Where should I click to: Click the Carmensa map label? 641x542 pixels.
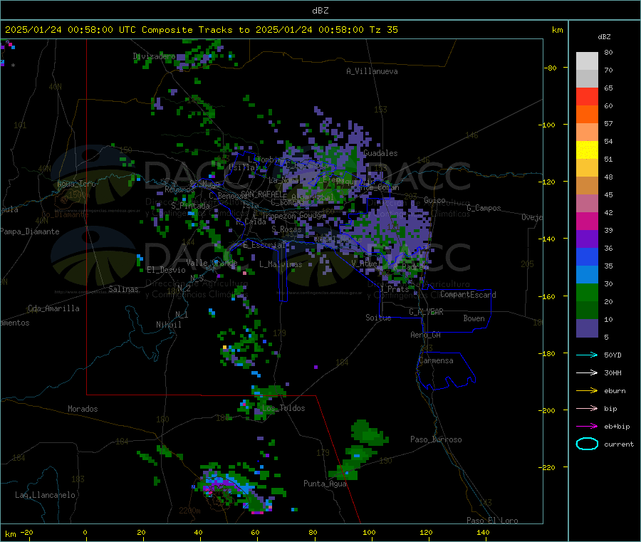436,361
